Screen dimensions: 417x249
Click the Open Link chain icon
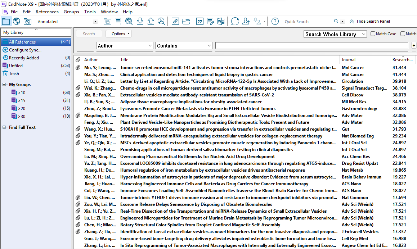click(x=175, y=21)
